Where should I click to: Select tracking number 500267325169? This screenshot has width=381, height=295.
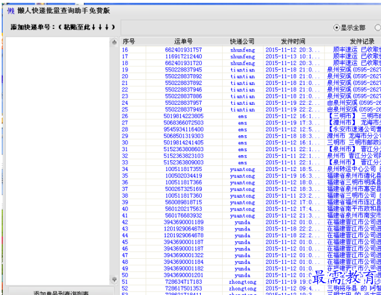coord(184,189)
